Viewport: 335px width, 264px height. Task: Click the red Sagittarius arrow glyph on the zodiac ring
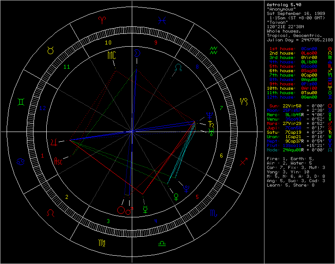[x=243, y=161]
